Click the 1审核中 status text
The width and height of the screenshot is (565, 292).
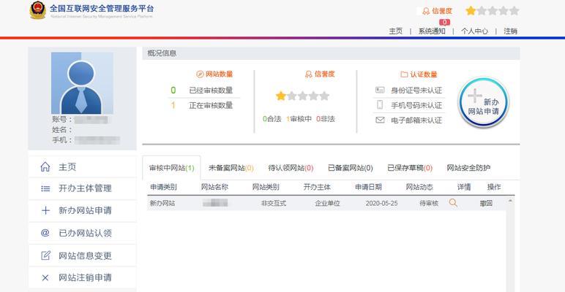click(299, 119)
